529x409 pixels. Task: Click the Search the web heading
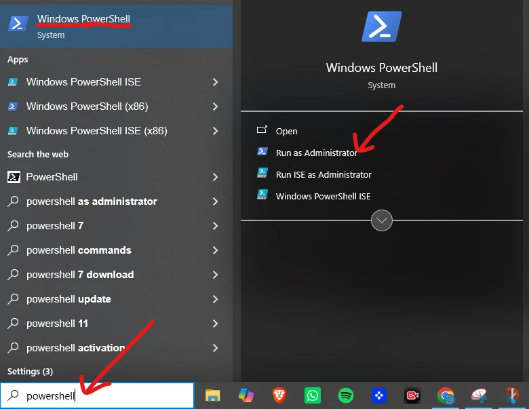38,154
